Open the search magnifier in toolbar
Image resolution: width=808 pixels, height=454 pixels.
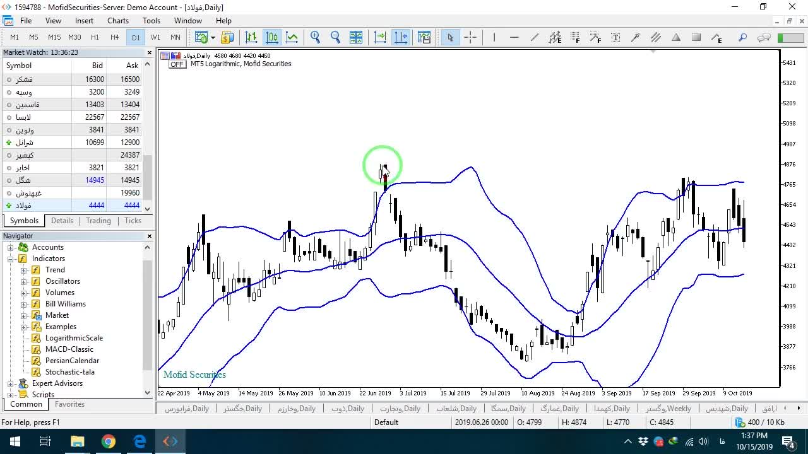pos(743,37)
